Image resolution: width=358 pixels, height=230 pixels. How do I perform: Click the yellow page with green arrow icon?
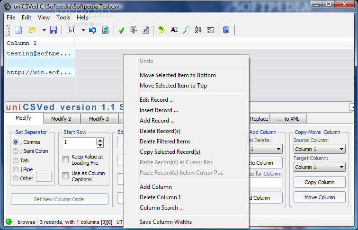(x=161, y=30)
